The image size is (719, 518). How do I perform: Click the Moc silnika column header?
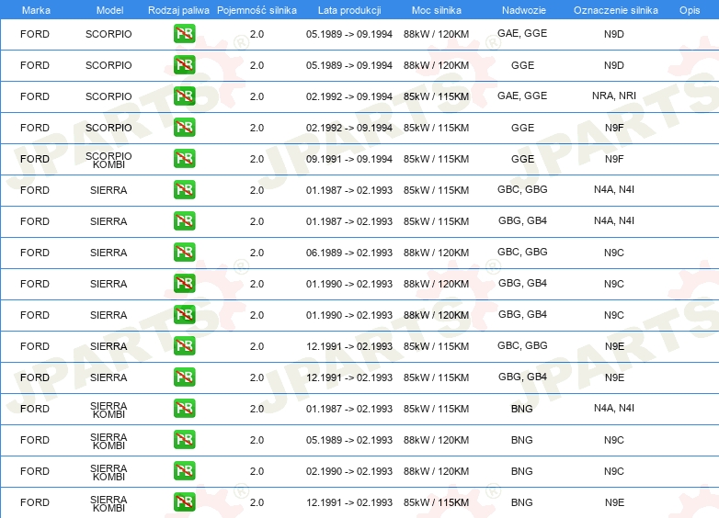click(x=436, y=9)
